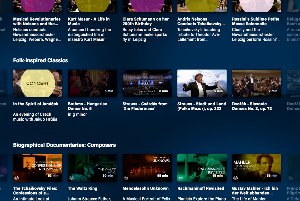The image size is (300, 201).
Task: Open the Strauss Csárdás video thumbnail
Action: click(x=147, y=83)
